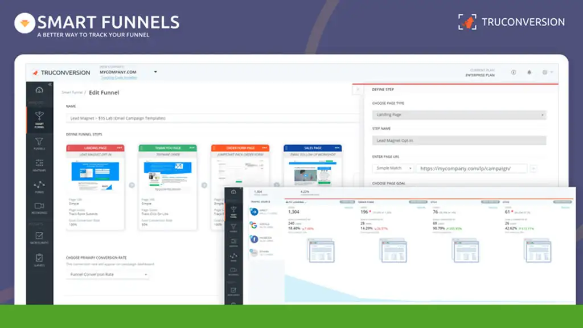The height and width of the screenshot is (328, 583).
Task: Click pill button in rightmost report column header
Action: tap(562, 202)
